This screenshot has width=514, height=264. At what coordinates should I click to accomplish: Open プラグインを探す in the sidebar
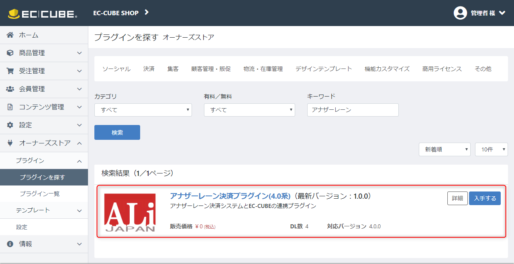point(44,177)
